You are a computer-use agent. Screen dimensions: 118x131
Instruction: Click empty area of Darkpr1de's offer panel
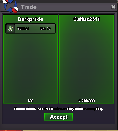coord(31,66)
